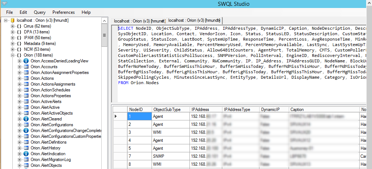The height and width of the screenshot is (169, 372).
Task: Expand the Cirrus (62 items) namespace
Action: (x=13, y=26)
